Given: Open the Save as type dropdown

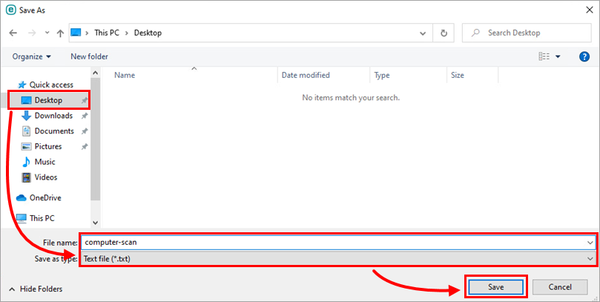Looking at the screenshot, I should click(338, 258).
